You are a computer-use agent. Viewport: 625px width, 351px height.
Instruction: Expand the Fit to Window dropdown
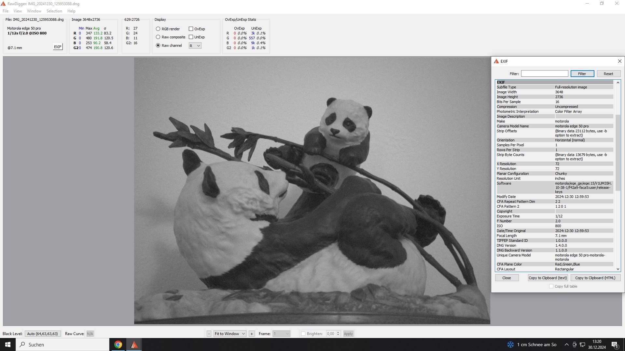point(230,334)
